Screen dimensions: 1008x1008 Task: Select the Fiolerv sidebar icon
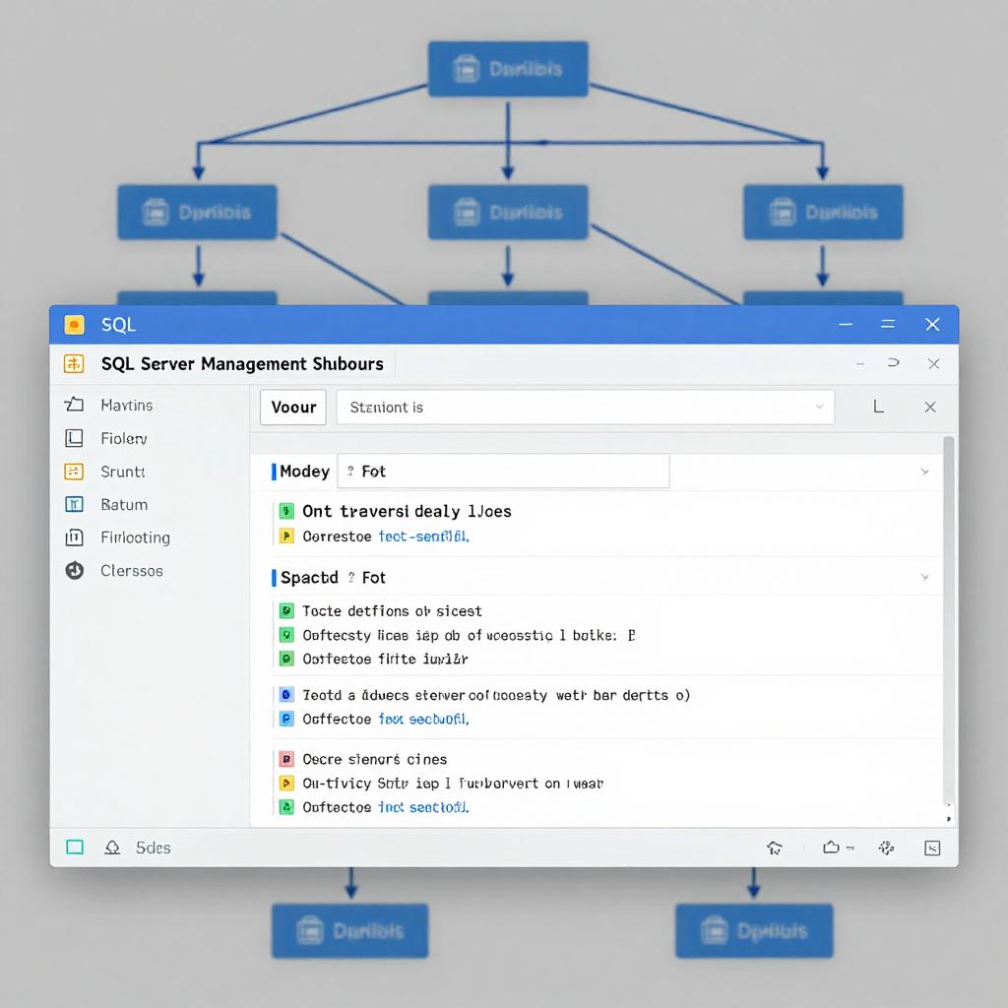click(74, 438)
